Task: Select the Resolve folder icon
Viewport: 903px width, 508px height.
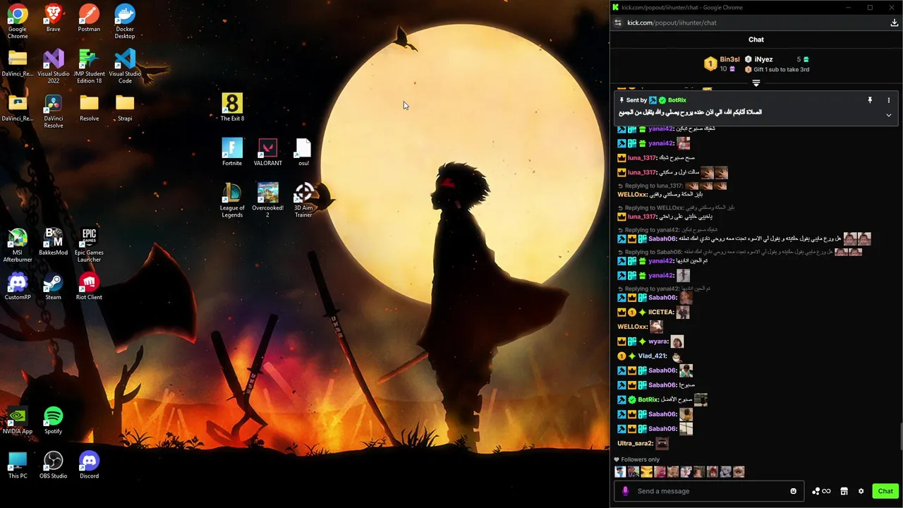Action: [x=89, y=108]
